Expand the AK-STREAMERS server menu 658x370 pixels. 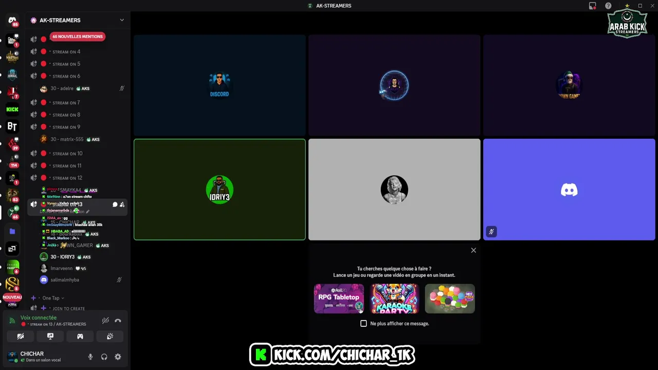122,20
